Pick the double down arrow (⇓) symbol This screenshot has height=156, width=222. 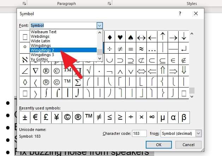(x=184, y=71)
